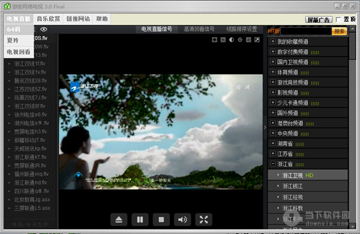
Task: Select the 浙江经视 channel
Action: (x=308, y=197)
